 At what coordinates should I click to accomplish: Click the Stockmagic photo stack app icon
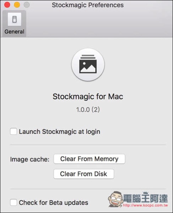(x=88, y=65)
